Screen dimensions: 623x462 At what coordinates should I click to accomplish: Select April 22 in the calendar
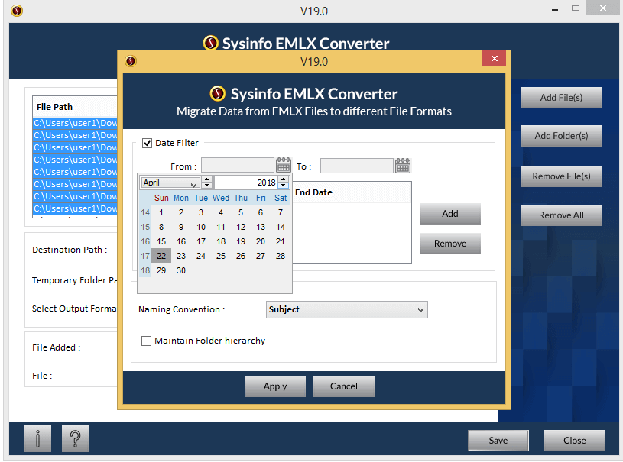pos(161,256)
